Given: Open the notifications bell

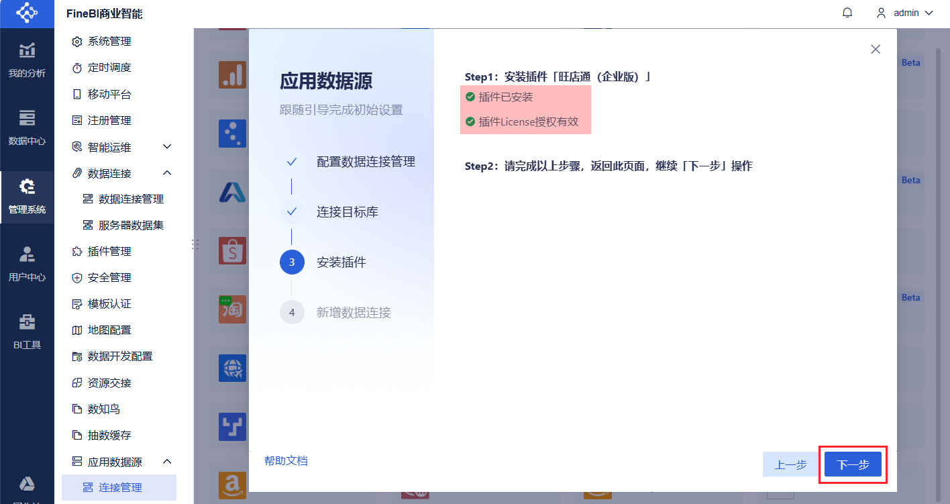Looking at the screenshot, I should click(847, 13).
